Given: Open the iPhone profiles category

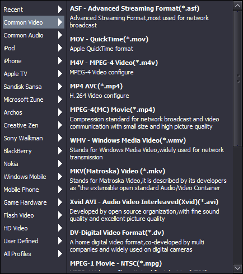Looking at the screenshot, I should coord(34,61).
